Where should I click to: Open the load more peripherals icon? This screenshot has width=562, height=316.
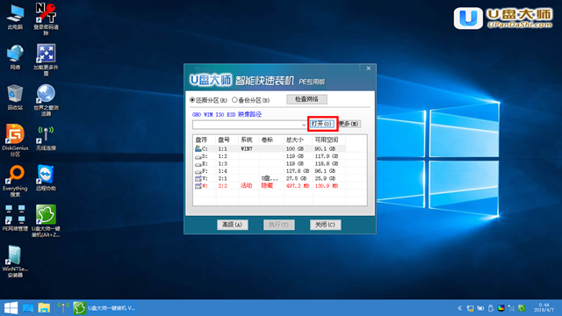46,60
